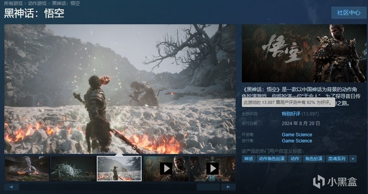Open the developer Game Science link

[297, 134]
